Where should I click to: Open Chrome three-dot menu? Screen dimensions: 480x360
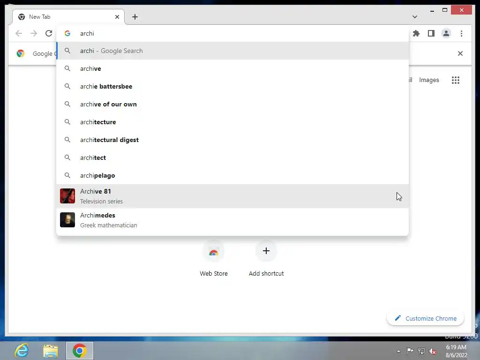coord(461,33)
